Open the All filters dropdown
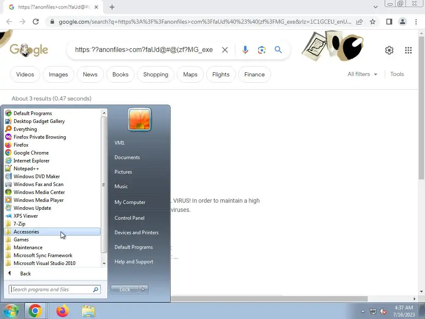Screen dimensions: 425x319 (362, 74)
